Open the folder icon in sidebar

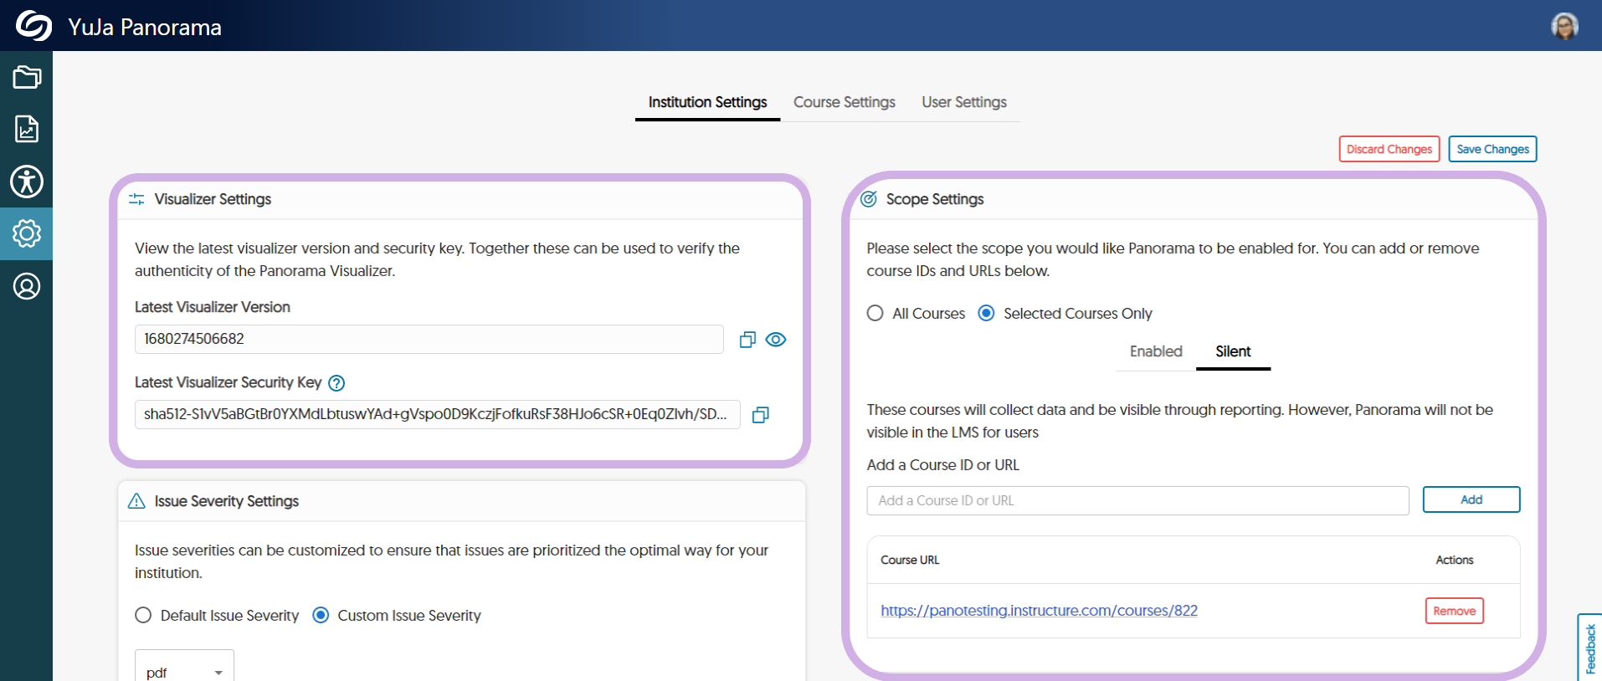[27, 78]
